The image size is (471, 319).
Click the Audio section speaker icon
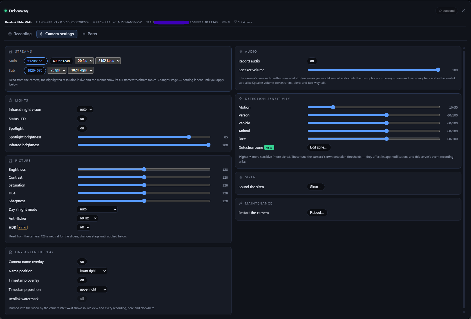coord(241,52)
